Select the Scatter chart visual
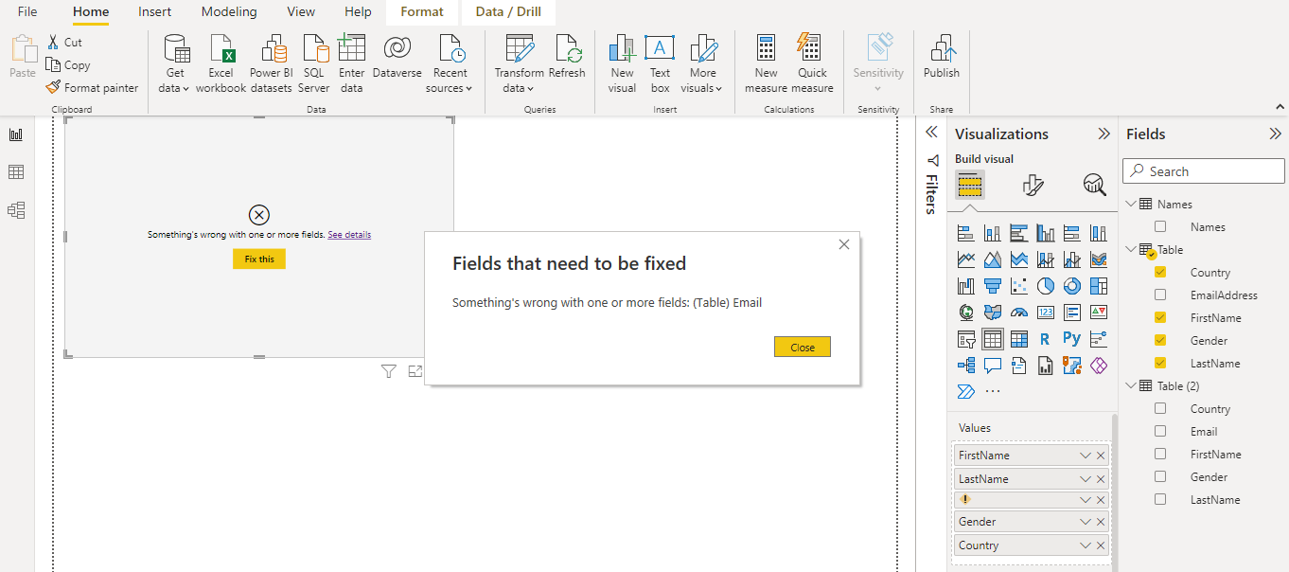 (x=1019, y=286)
